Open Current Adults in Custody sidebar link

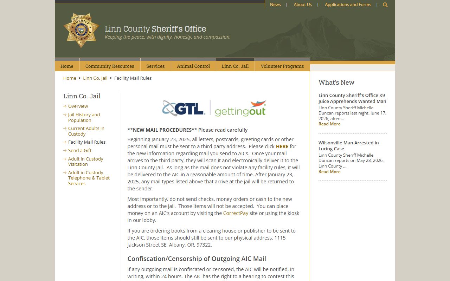[86, 131]
